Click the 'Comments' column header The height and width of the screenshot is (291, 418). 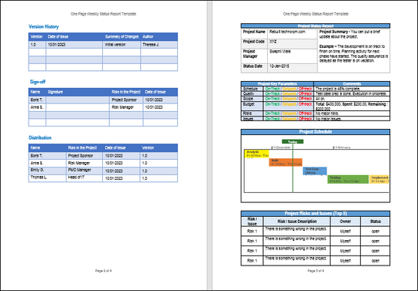coord(352,83)
